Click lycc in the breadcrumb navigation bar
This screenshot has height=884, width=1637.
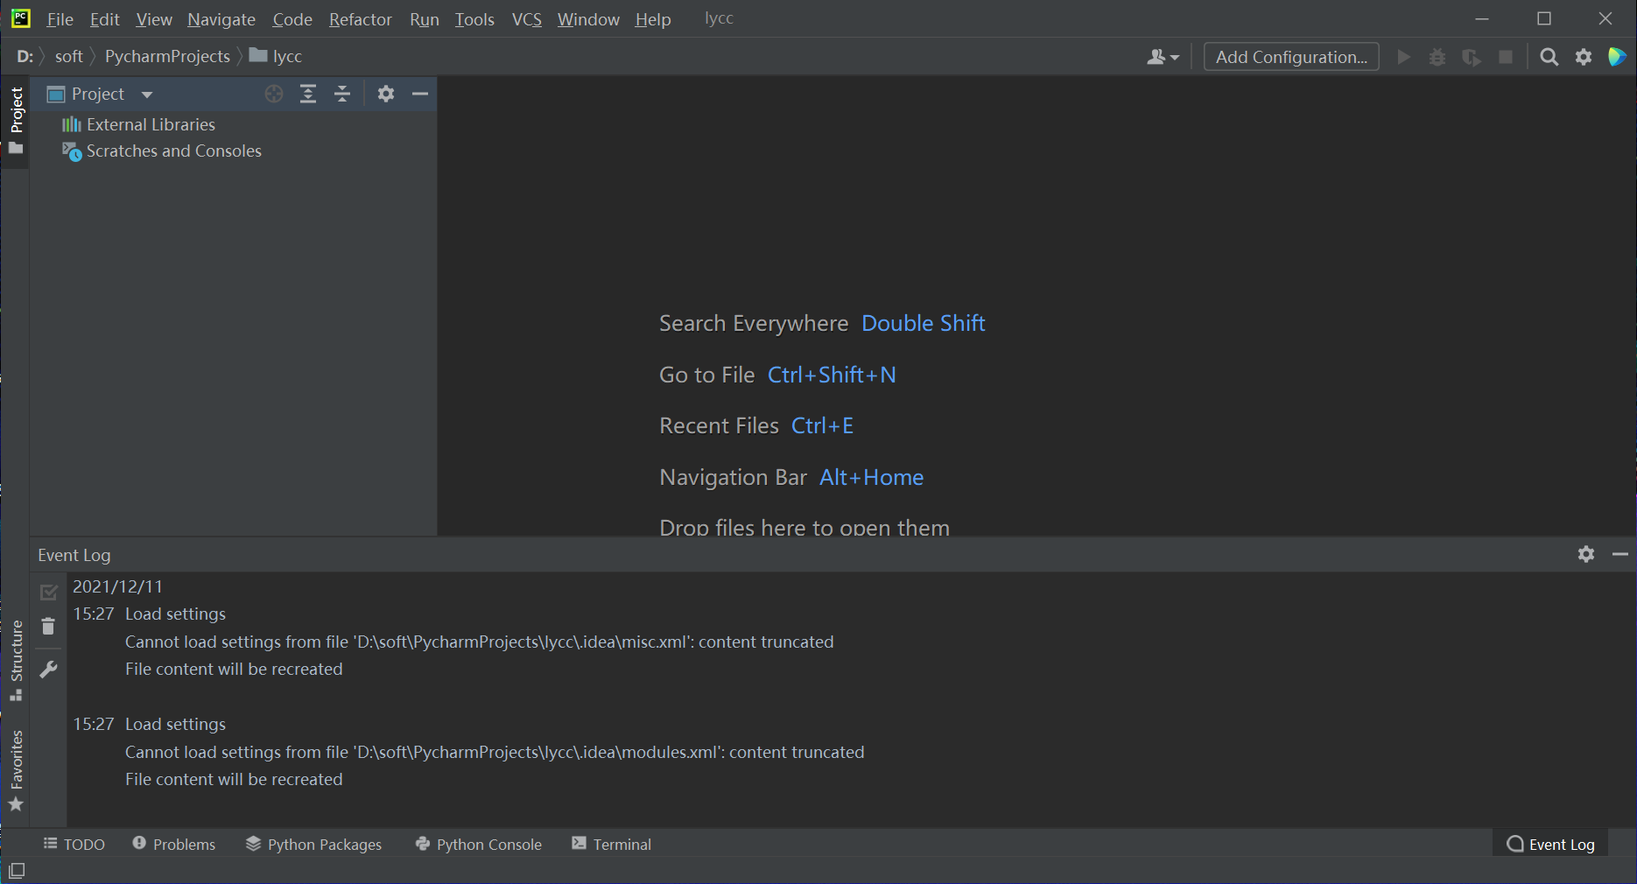[286, 55]
